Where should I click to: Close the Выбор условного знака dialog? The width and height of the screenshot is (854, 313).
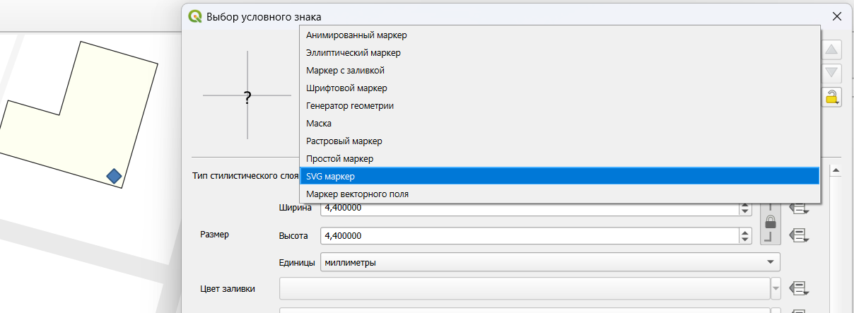[x=838, y=16]
